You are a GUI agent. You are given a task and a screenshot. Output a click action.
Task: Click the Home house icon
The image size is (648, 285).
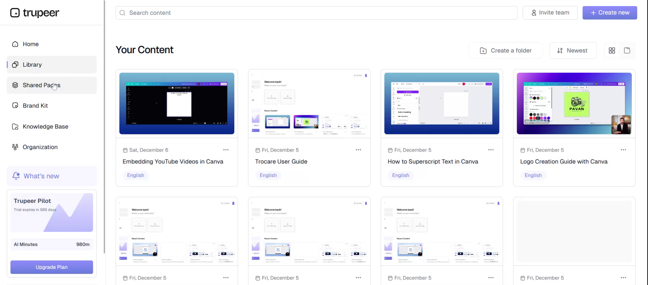(15, 44)
